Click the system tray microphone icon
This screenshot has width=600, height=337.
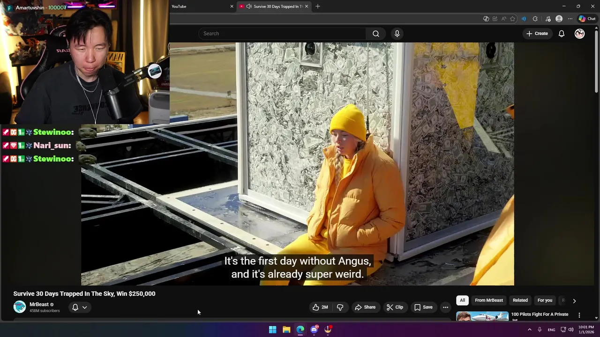(540, 330)
